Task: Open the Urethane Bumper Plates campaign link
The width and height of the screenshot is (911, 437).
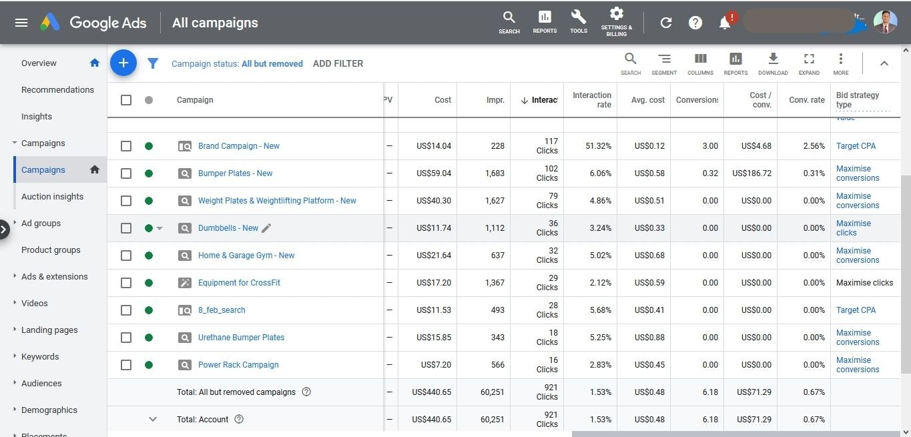Action: (x=241, y=338)
